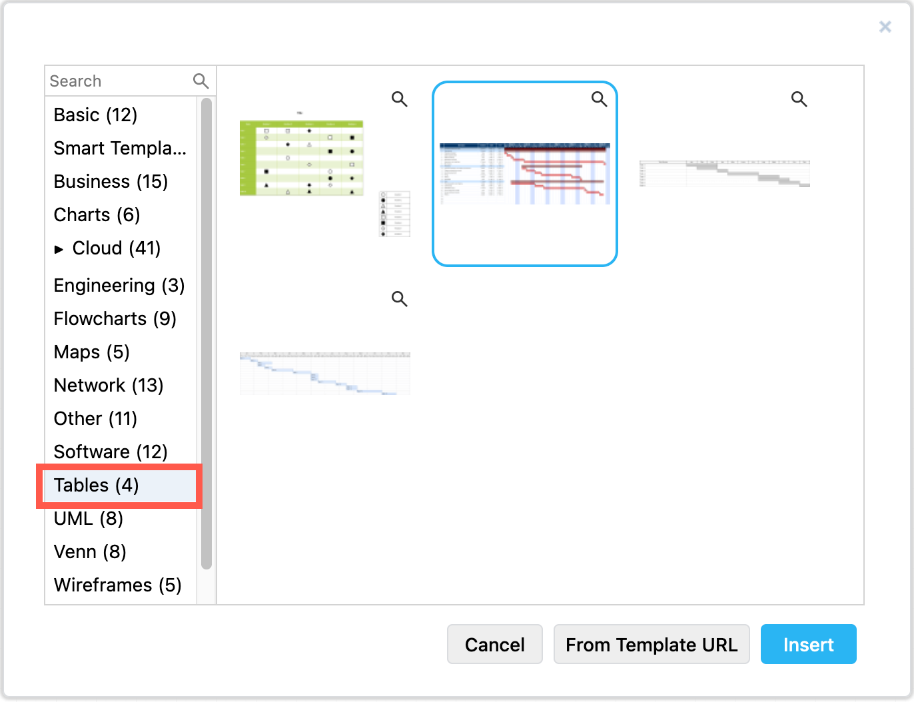Close the template dialog with the X
The height and width of the screenshot is (702, 914).
click(885, 27)
